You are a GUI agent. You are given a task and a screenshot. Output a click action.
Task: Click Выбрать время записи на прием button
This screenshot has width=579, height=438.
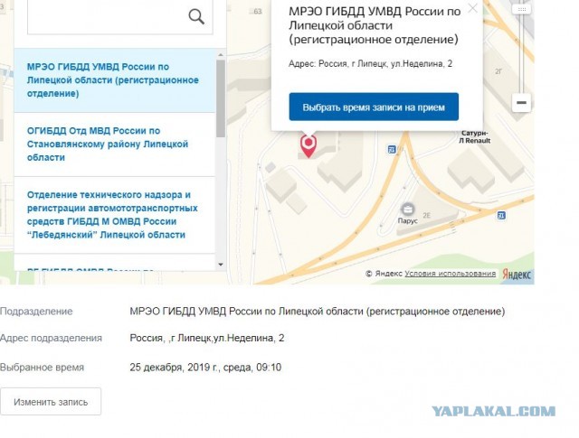click(374, 107)
